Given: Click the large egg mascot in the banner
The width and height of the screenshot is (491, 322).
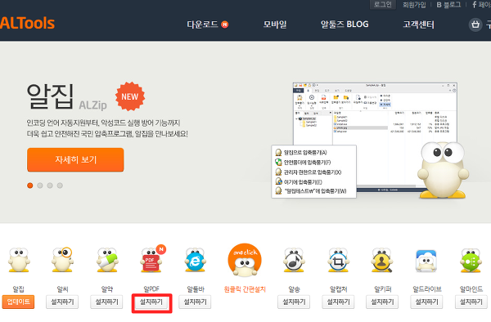Looking at the screenshot, I should click(x=443, y=170).
